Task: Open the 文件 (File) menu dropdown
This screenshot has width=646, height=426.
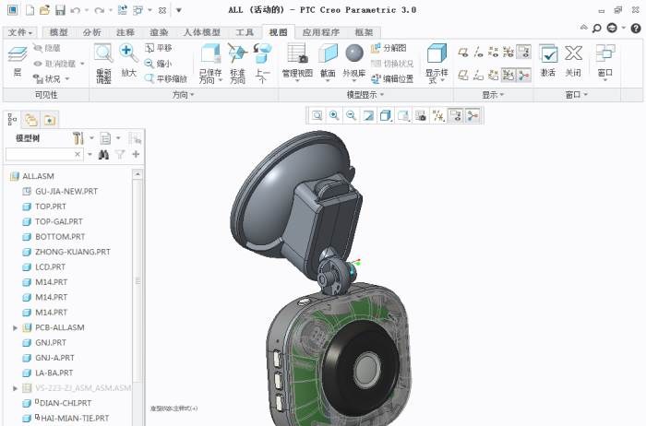Action: coord(20,32)
